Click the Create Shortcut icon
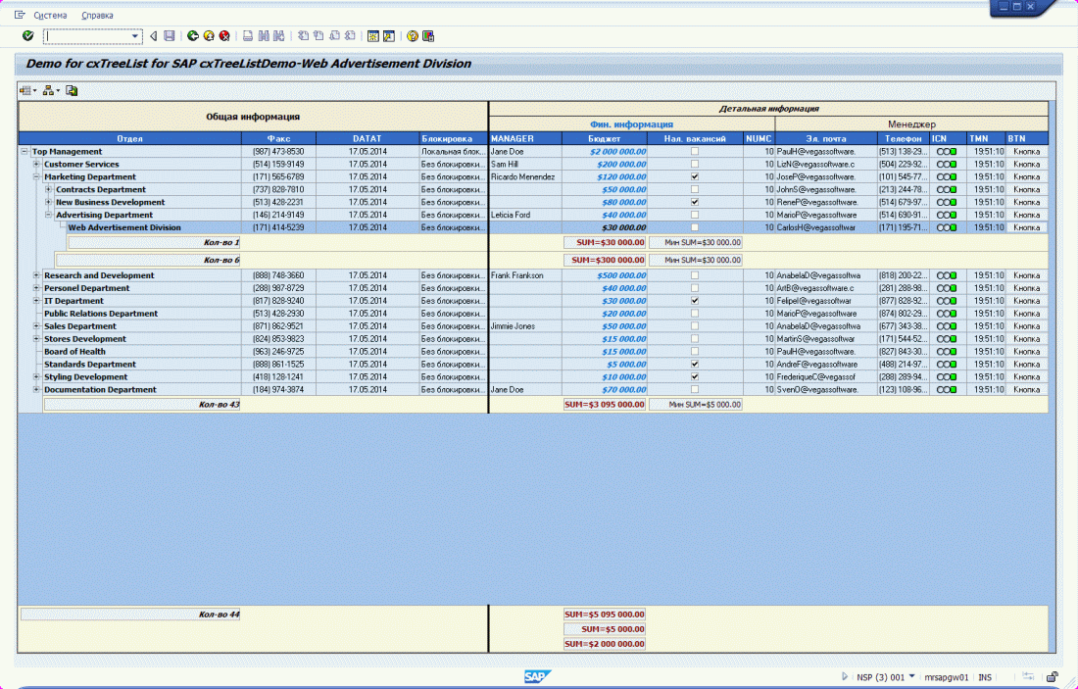 pyautogui.click(x=389, y=35)
